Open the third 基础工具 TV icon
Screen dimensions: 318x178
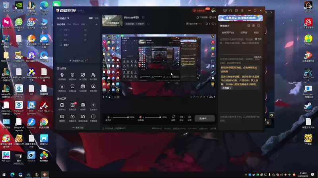[83, 105]
